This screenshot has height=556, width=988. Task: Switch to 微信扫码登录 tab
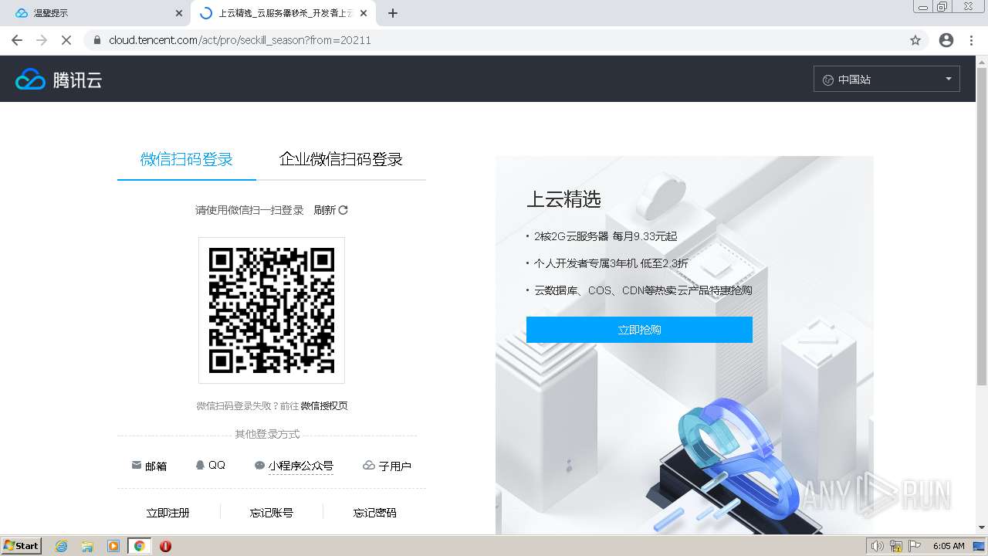[187, 159]
